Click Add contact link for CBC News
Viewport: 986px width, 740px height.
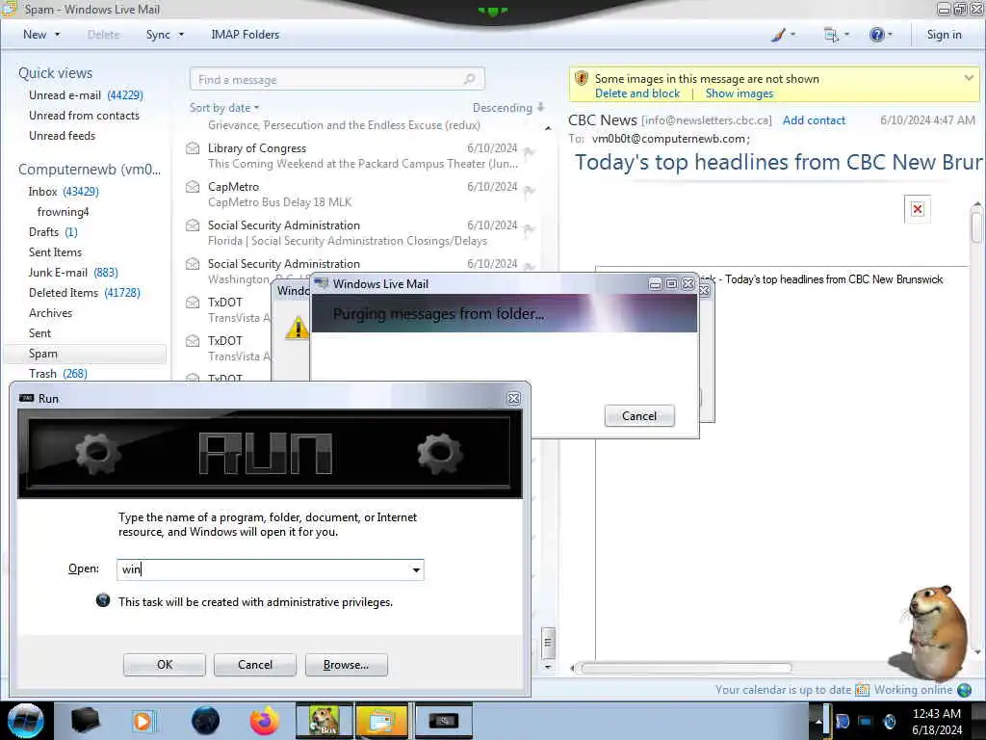click(814, 120)
